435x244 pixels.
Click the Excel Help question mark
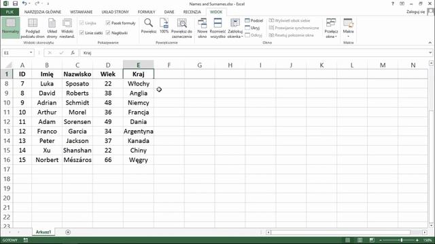(x=393, y=3)
